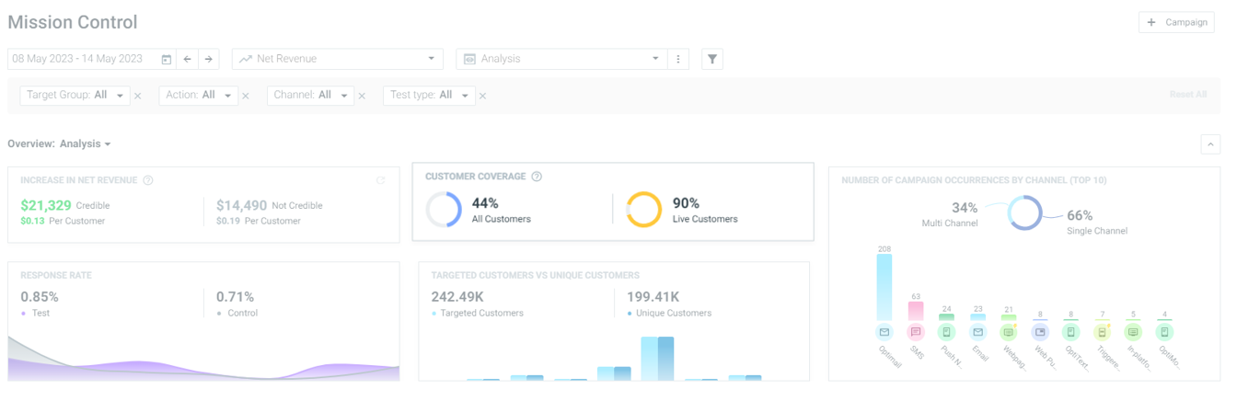Go to previous date range arrow
This screenshot has height=401, width=1237.
click(x=187, y=59)
